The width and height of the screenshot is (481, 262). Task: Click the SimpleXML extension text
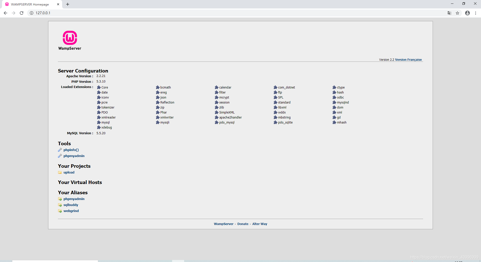pos(227,112)
